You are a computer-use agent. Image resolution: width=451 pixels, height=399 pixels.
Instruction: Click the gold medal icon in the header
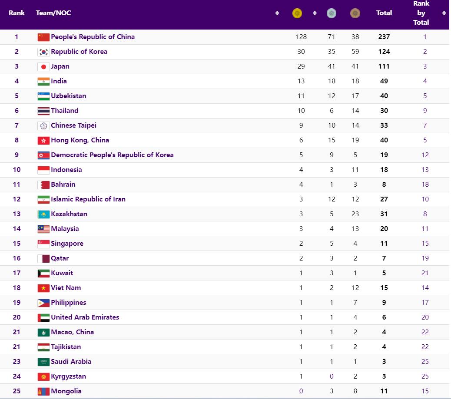(x=297, y=13)
